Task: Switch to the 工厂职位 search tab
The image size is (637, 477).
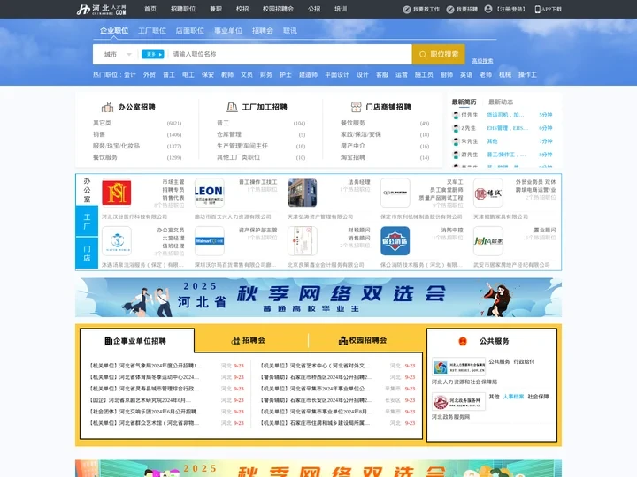Action: pyautogui.click(x=152, y=31)
